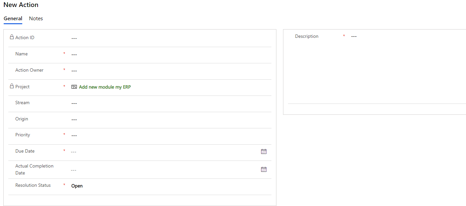Click the Due Date placeholder dashes

tap(73, 151)
